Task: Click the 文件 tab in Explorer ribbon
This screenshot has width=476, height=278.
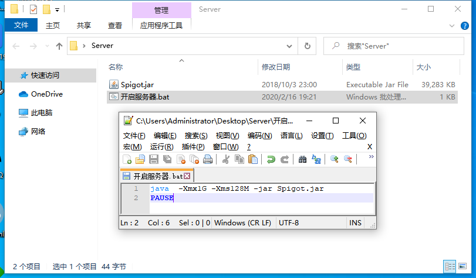Action: [x=21, y=25]
